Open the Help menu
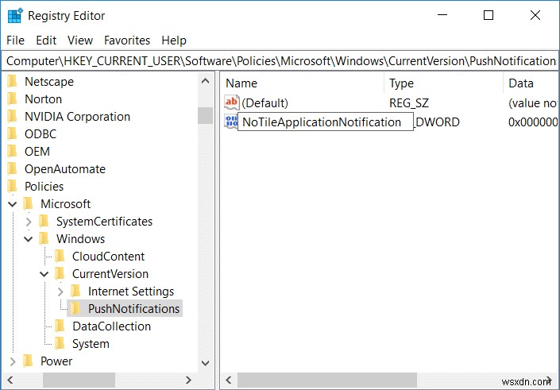The height and width of the screenshot is (390, 560). (x=174, y=41)
